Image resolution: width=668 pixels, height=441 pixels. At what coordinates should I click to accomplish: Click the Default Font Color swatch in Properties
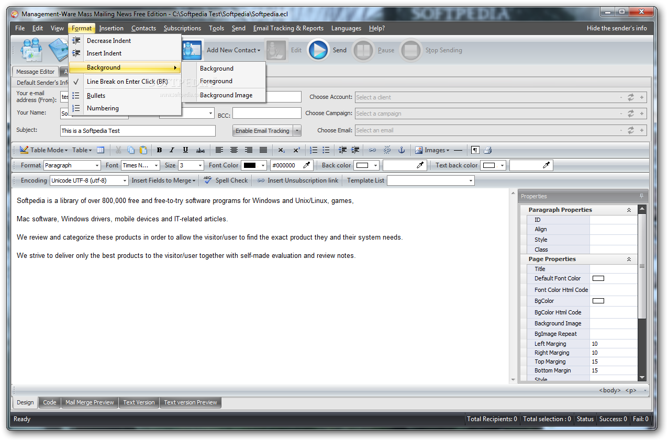click(598, 278)
